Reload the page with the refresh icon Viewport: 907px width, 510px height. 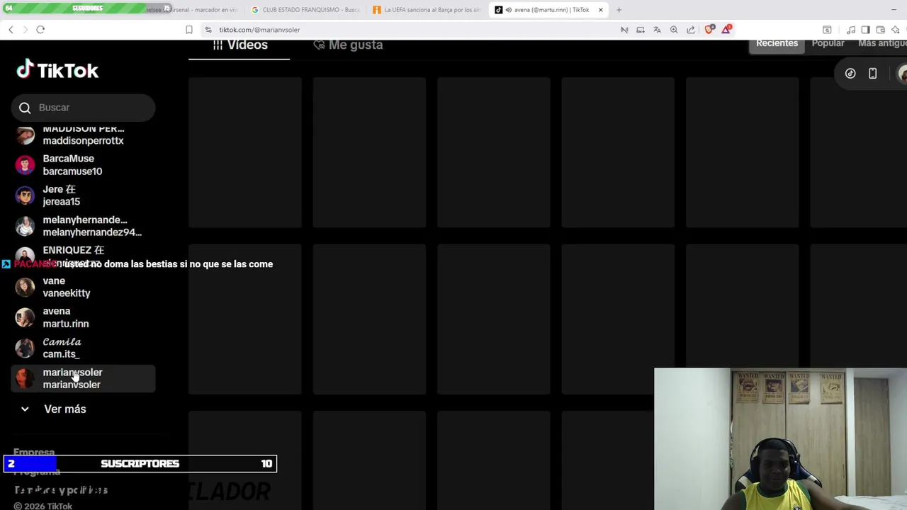(x=40, y=30)
